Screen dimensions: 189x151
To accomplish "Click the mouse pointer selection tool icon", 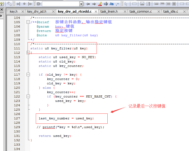I will click(x=126, y=4).
